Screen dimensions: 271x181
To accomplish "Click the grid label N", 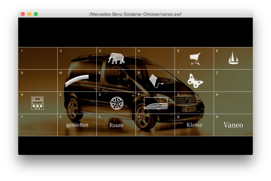I will [217, 117].
